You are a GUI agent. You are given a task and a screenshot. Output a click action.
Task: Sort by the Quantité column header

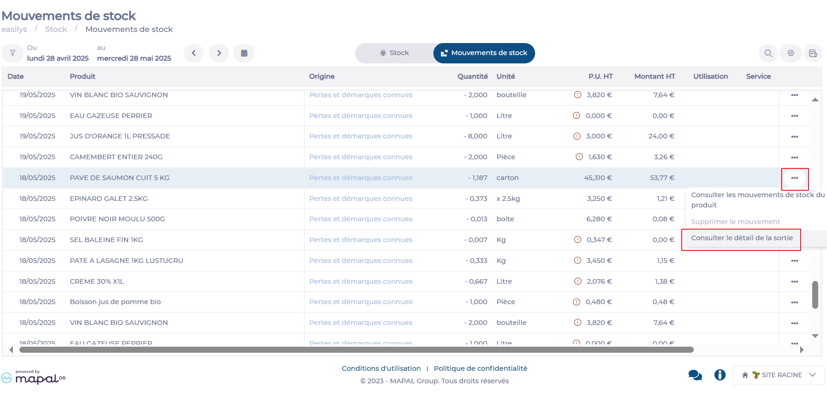(472, 76)
